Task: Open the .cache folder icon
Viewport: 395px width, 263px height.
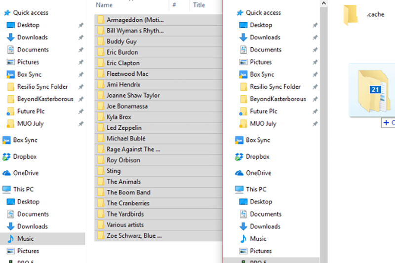Action: tap(350, 15)
